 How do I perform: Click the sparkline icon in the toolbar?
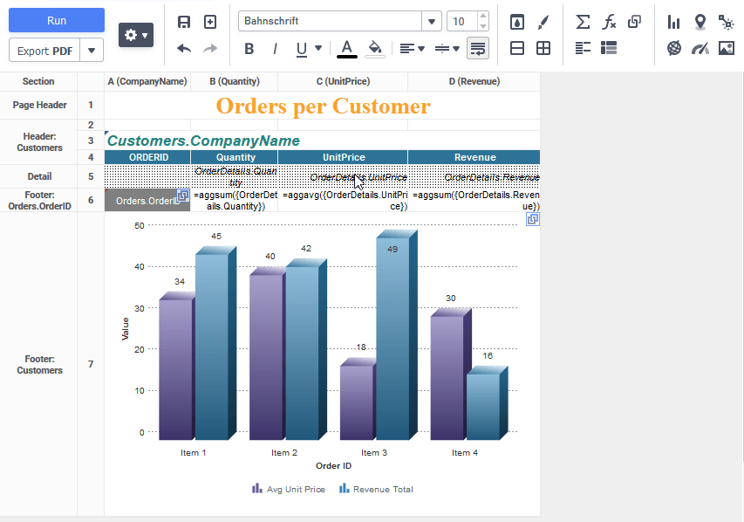[727, 22]
